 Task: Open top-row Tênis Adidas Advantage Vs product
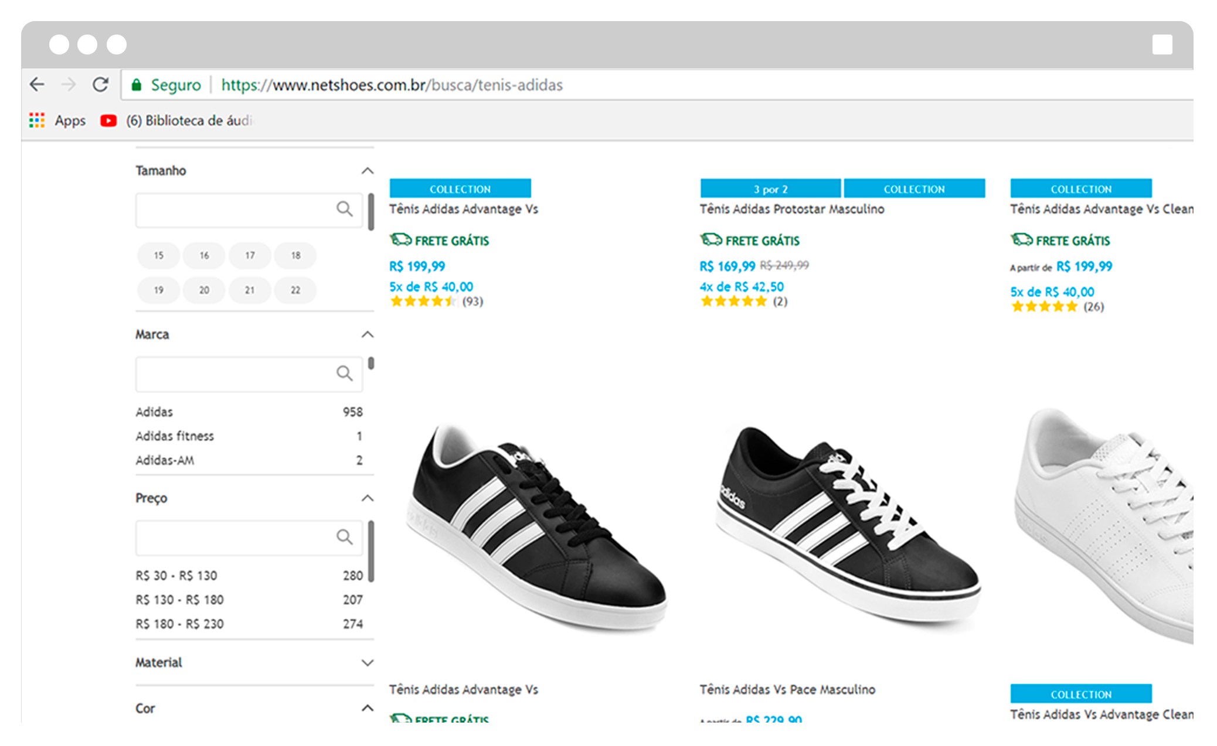pos(464,210)
